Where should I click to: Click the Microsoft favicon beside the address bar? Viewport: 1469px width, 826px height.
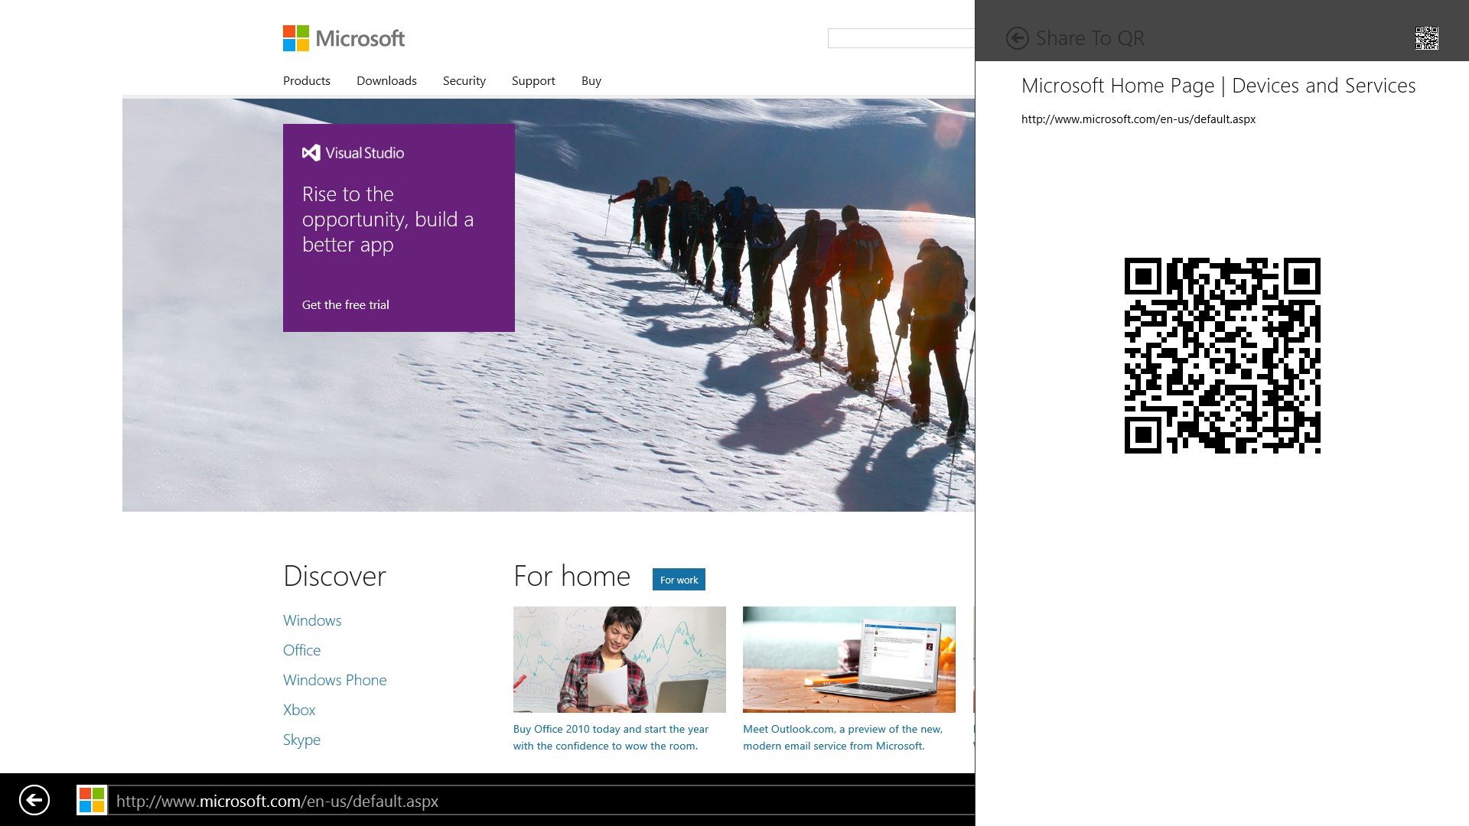click(x=92, y=801)
